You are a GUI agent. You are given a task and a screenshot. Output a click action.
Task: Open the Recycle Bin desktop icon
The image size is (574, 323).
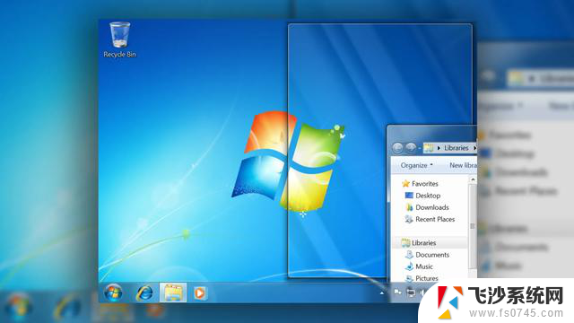pyautogui.click(x=119, y=39)
